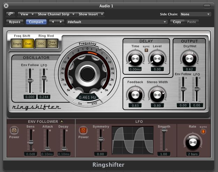
Task: Click the 0.00ms delay time field
Action: [135, 69]
